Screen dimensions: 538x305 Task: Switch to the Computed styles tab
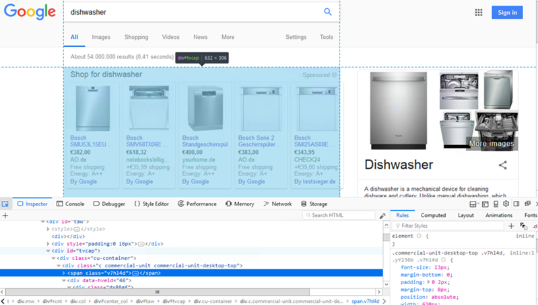(433, 216)
